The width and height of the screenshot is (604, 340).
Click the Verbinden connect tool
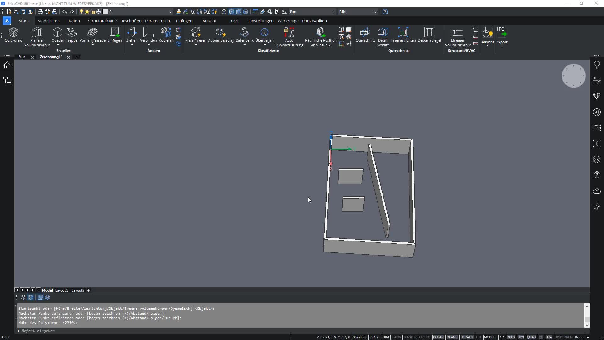tap(148, 35)
